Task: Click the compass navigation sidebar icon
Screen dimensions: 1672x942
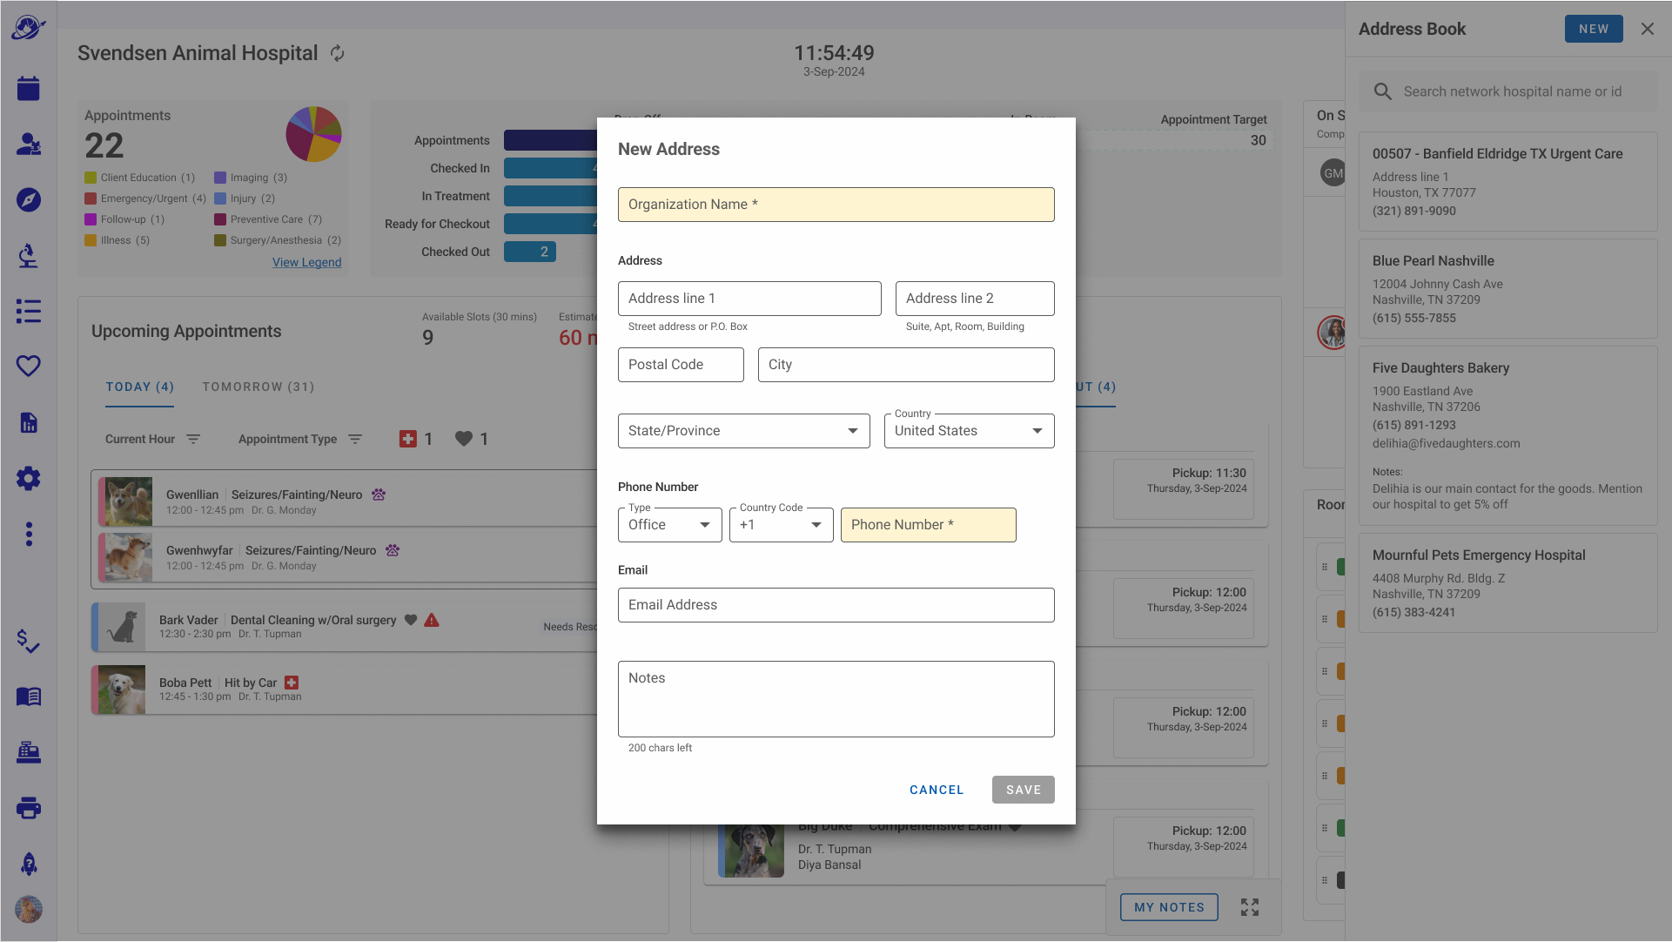Action: point(29,199)
